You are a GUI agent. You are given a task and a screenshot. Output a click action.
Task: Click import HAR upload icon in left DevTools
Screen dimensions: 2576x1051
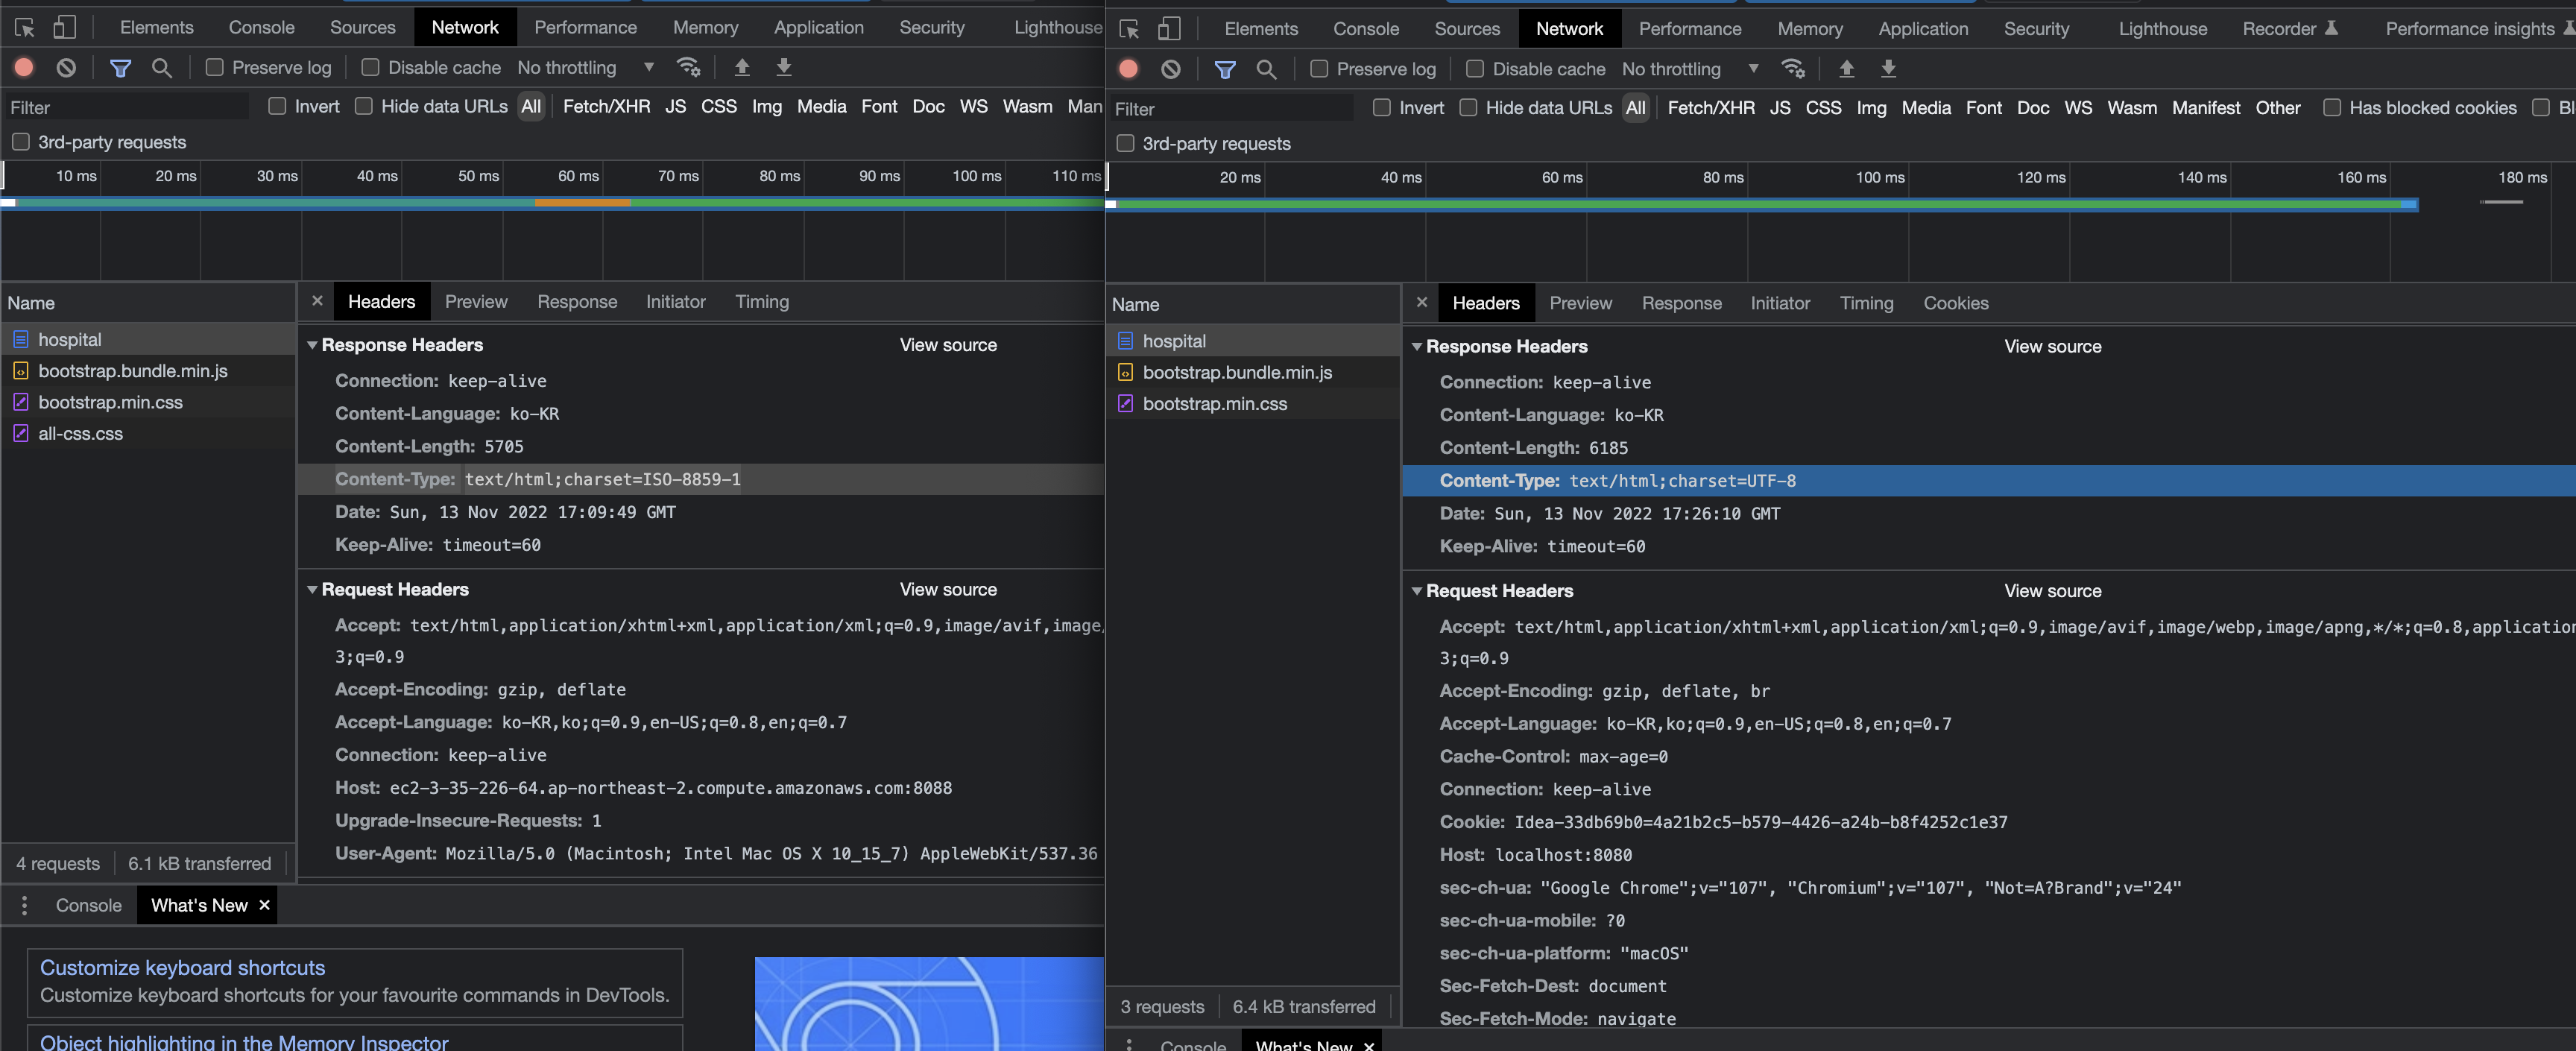(x=742, y=67)
